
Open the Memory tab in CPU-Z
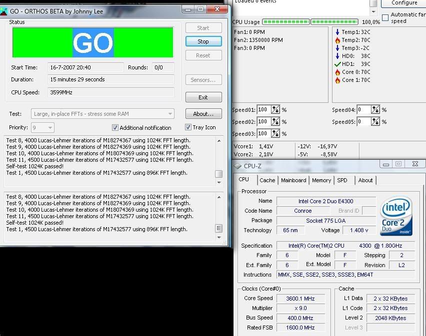pyautogui.click(x=321, y=180)
